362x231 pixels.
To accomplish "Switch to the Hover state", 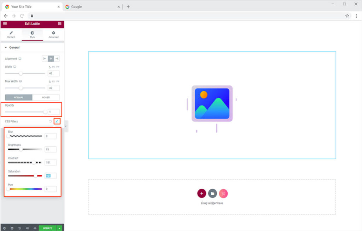I will [46, 97].
